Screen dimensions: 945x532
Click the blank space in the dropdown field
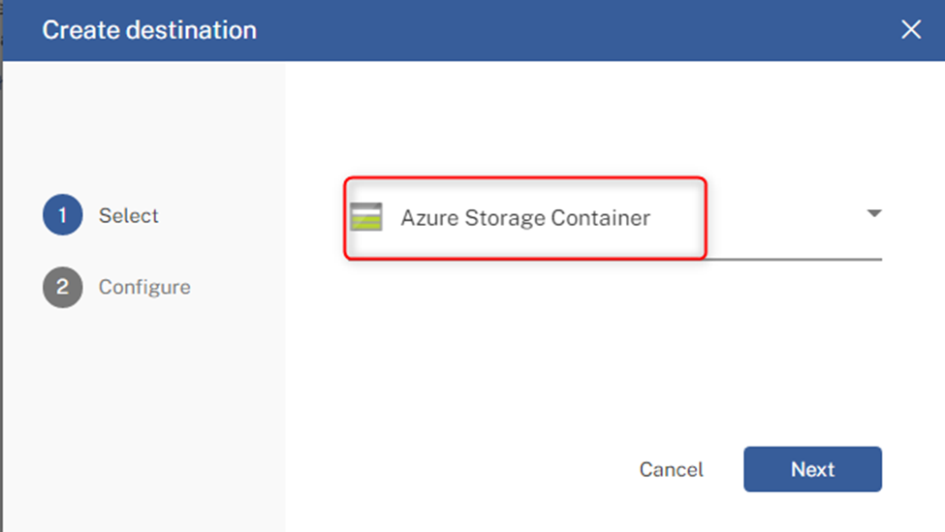click(x=783, y=217)
